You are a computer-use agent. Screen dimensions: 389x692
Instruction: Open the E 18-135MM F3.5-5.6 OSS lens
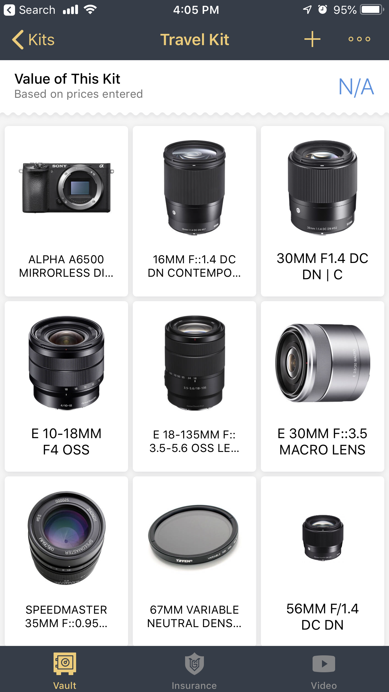tap(194, 386)
